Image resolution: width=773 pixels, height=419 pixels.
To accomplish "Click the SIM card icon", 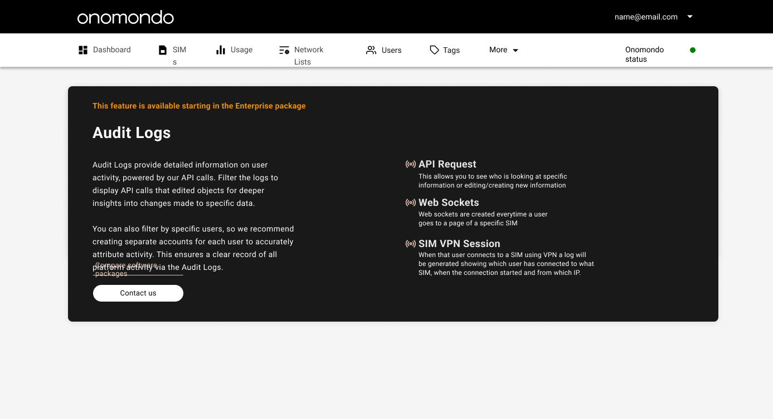I will tap(163, 50).
